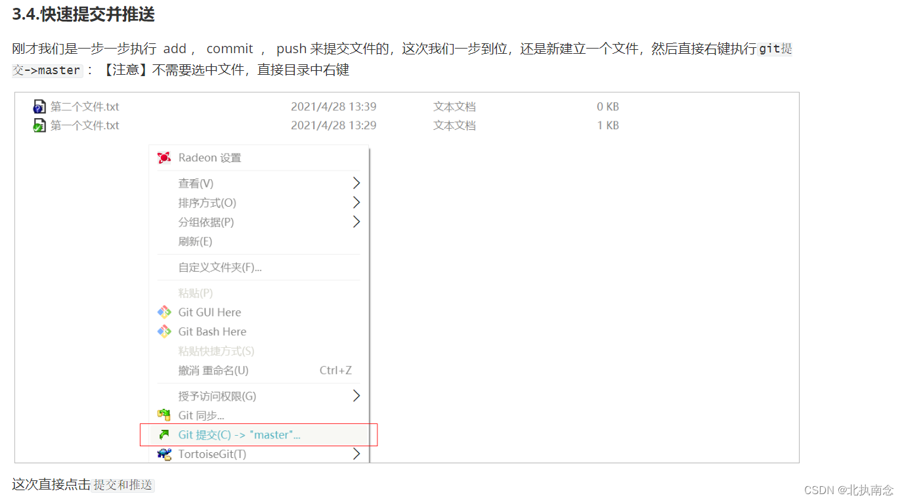Click the Ctrl+Z shortcut label
Image resolution: width=904 pixels, height=502 pixels.
335,370
